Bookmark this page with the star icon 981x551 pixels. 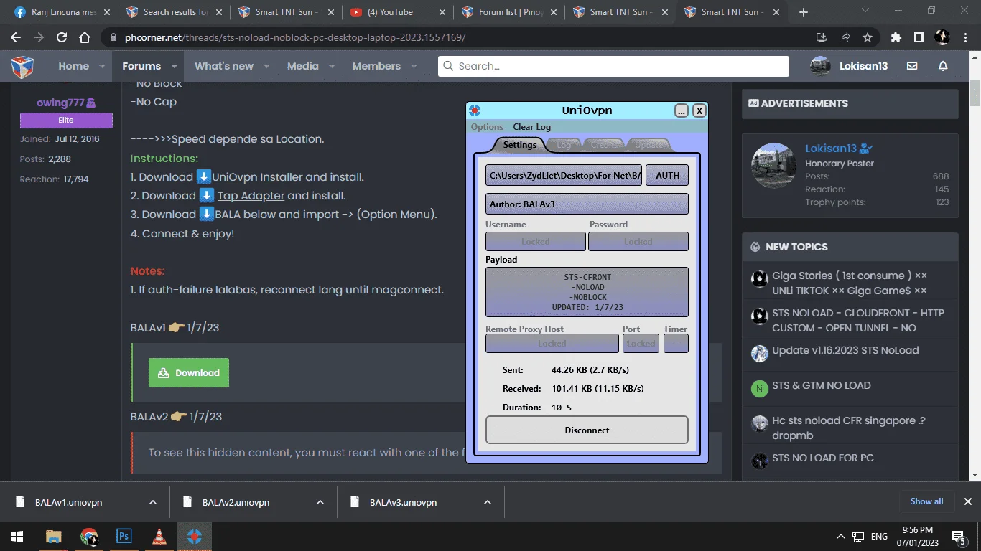pyautogui.click(x=868, y=37)
